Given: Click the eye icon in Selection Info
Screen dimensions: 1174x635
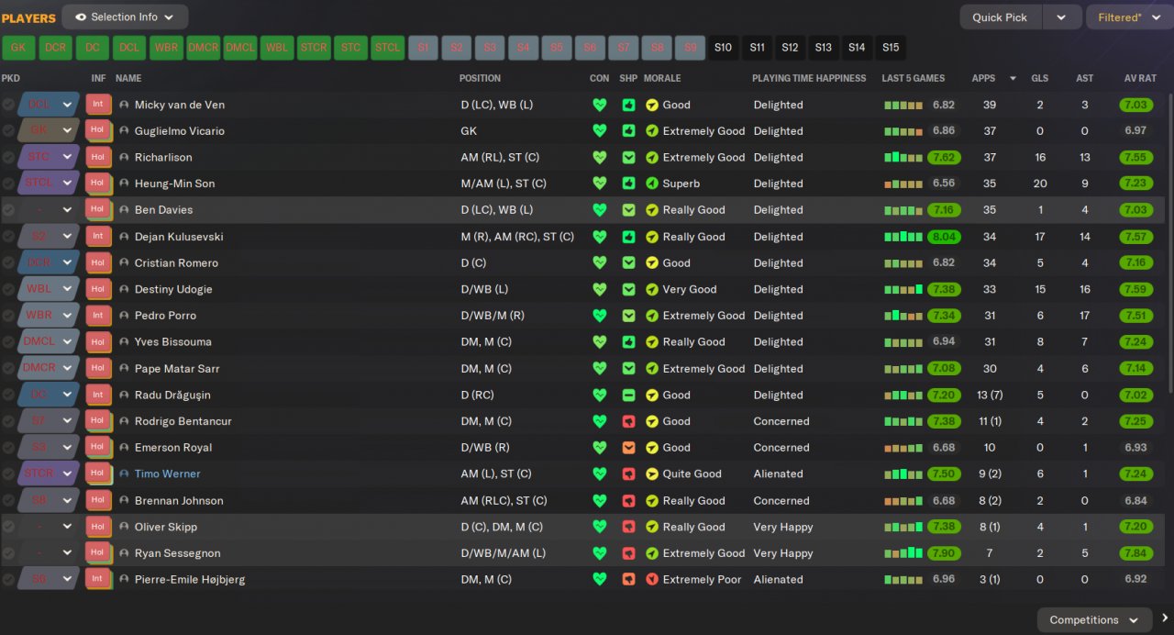Looking at the screenshot, I should (x=81, y=17).
